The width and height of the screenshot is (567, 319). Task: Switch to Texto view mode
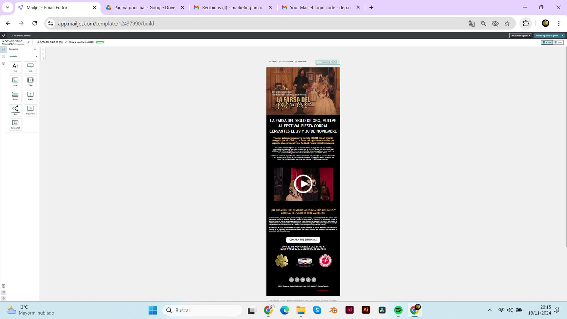558,42
